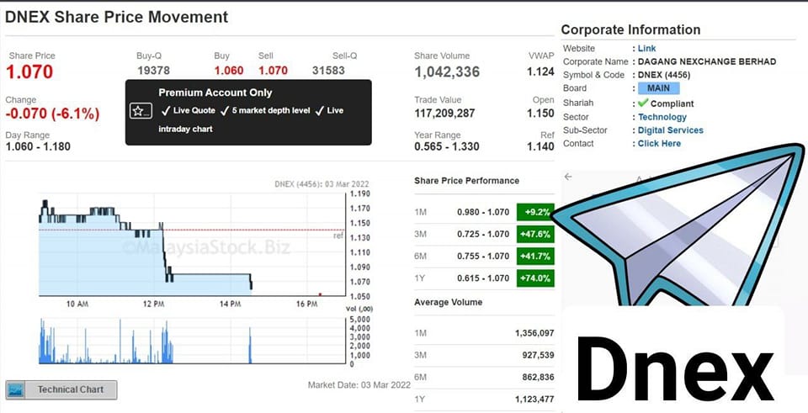Click the Ref value 1.140
Viewport: 808px width, 413px height.
540,146
